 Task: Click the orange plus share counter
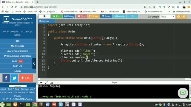(x=26, y=78)
